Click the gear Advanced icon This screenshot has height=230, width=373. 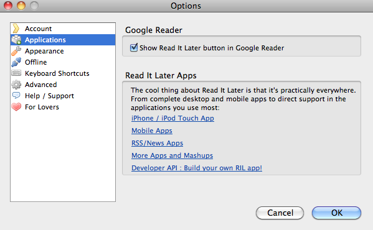(16, 85)
